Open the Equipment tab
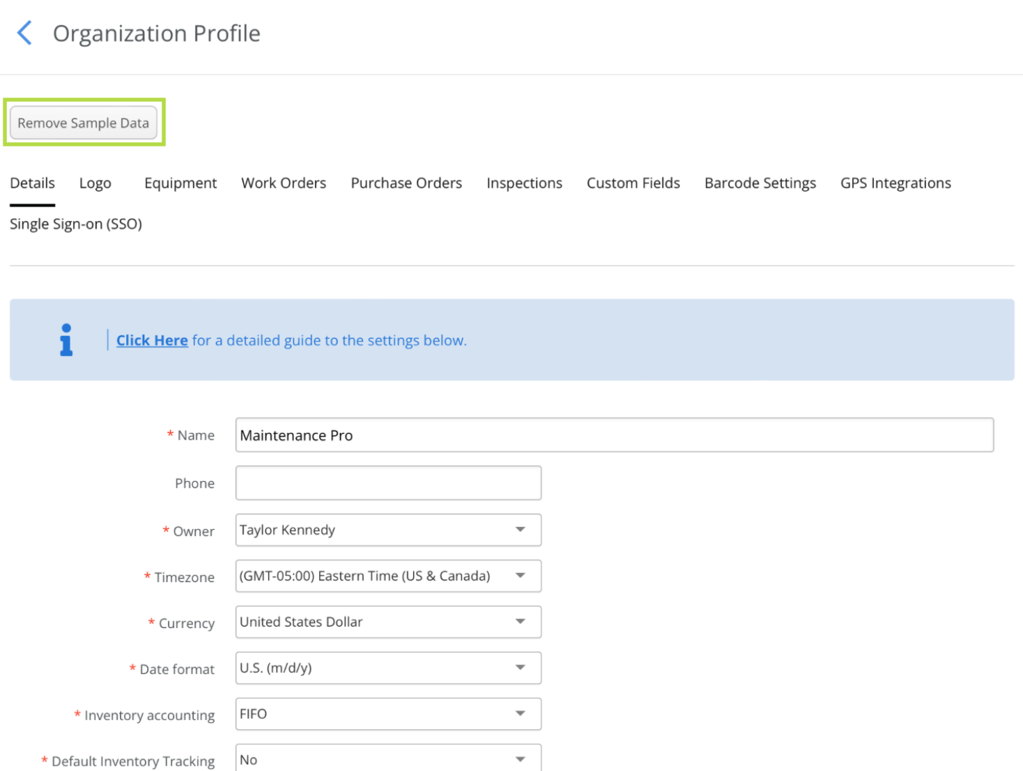Viewport: 1023px width, 771px height. pos(180,183)
